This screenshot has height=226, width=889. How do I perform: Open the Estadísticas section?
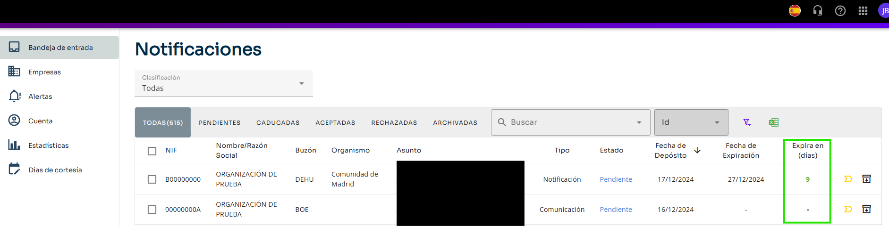[59, 145]
